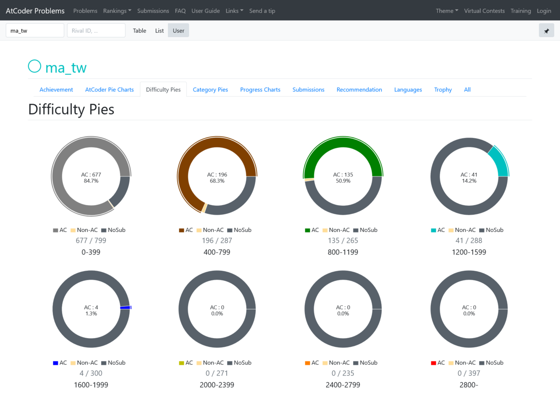Click the Login link
560x409 pixels.
pyautogui.click(x=544, y=11)
